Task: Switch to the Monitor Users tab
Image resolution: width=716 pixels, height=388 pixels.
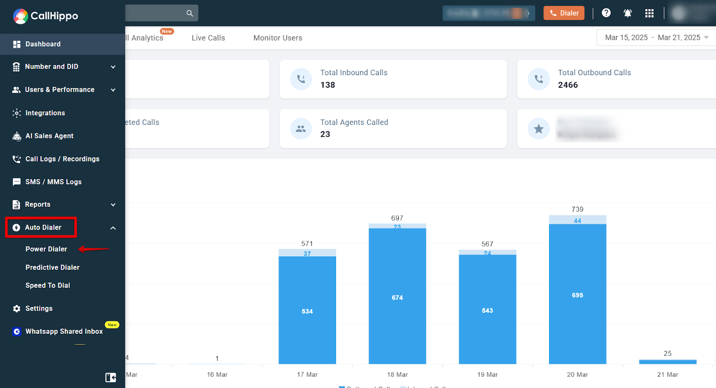Action: [x=277, y=38]
